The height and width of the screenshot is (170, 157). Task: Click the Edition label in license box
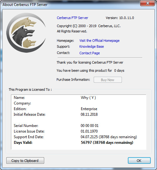coord(20,109)
